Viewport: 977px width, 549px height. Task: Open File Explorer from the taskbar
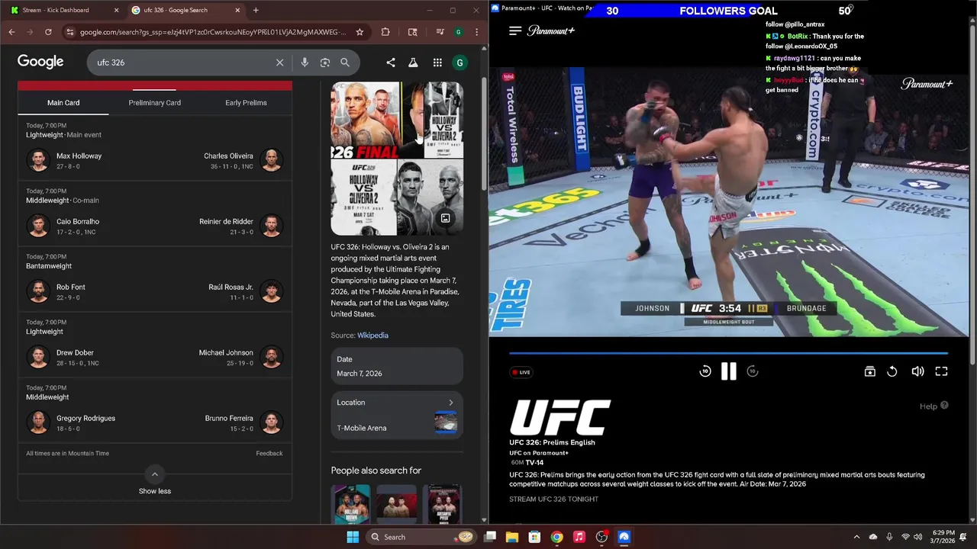(x=512, y=537)
